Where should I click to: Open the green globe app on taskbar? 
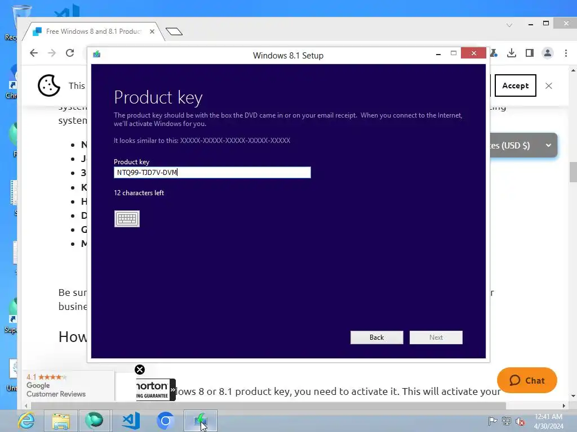point(94,421)
